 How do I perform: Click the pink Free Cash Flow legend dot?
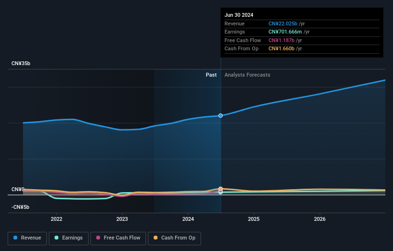98,238
